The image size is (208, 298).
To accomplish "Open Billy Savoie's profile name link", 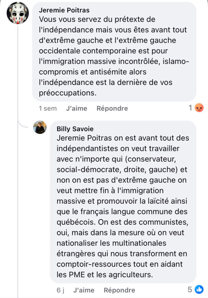I will (75, 129).
